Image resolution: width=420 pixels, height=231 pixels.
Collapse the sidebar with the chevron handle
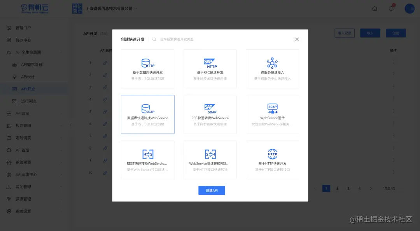(71, 124)
